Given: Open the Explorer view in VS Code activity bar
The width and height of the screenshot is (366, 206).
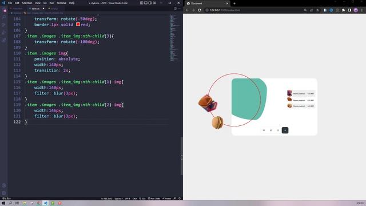Looking at the screenshot, I should click(4, 10).
